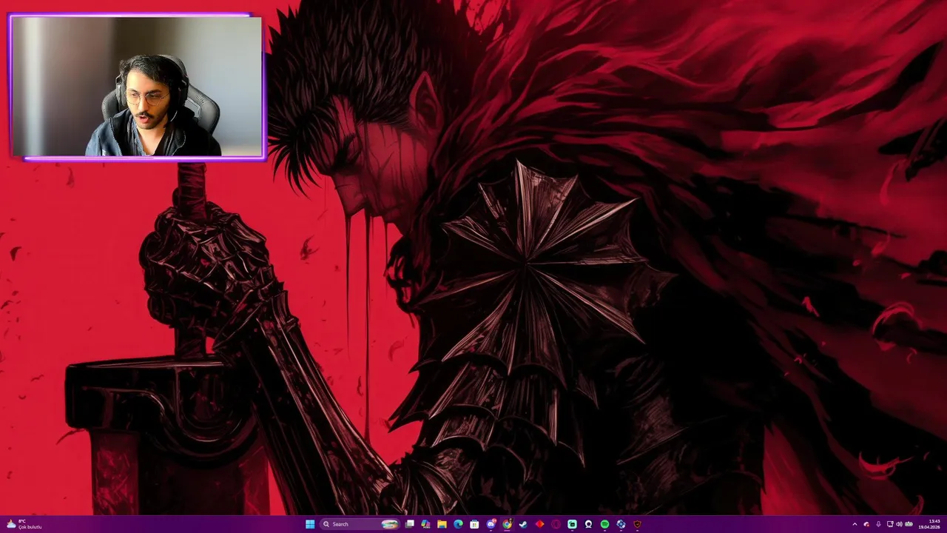The image size is (947, 533).
Task: Open network settings tray icon
Action: click(890, 524)
